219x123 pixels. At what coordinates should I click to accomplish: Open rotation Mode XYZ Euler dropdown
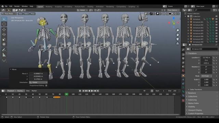click(x=206, y=76)
